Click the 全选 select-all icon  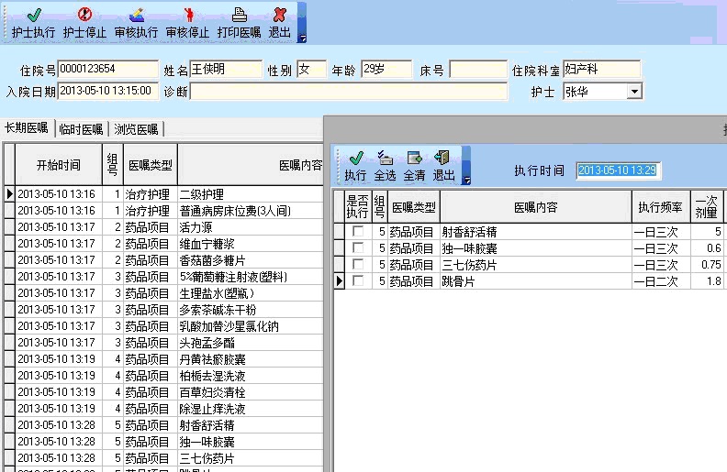point(385,159)
